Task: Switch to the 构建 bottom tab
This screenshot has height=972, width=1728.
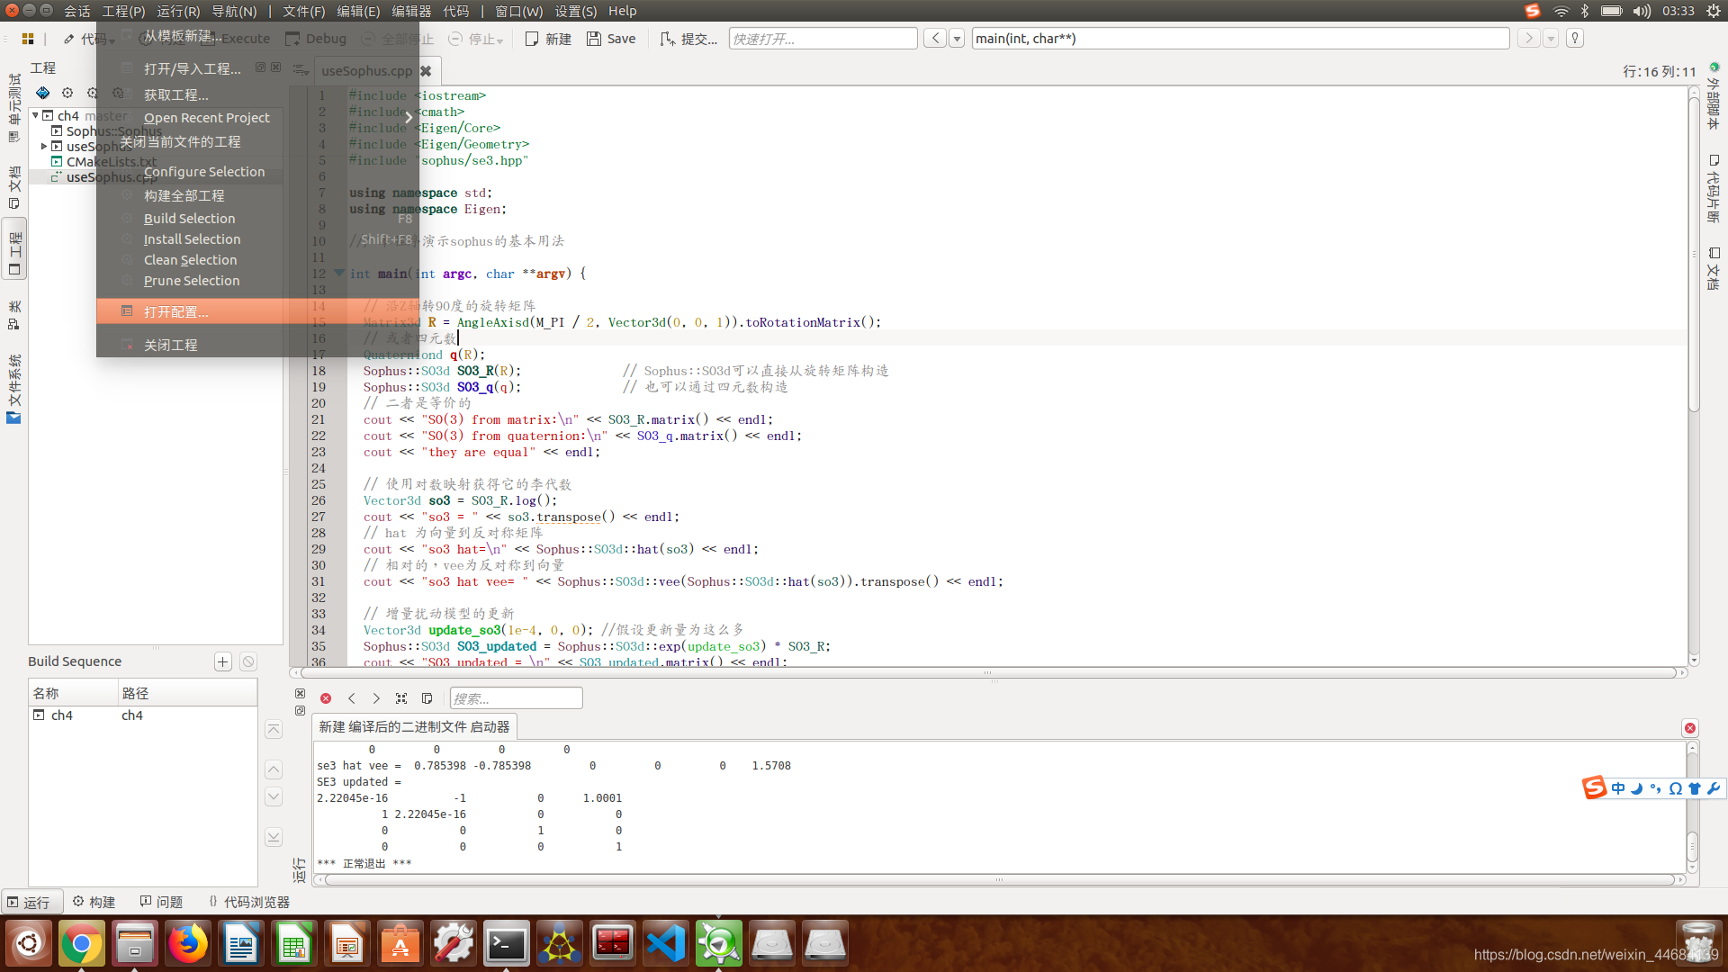Action: 94,902
